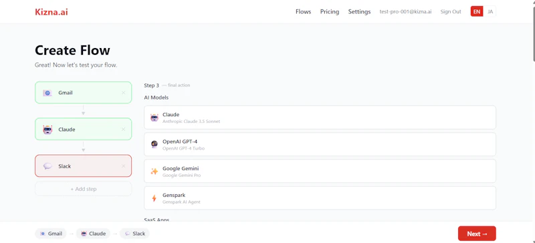The image size is (535, 243).
Task: Choose Genspark AI Agent option
Action: coord(320,198)
